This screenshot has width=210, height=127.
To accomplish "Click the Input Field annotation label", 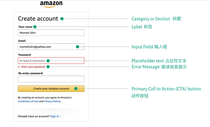I will pyautogui.click(x=149, y=47).
